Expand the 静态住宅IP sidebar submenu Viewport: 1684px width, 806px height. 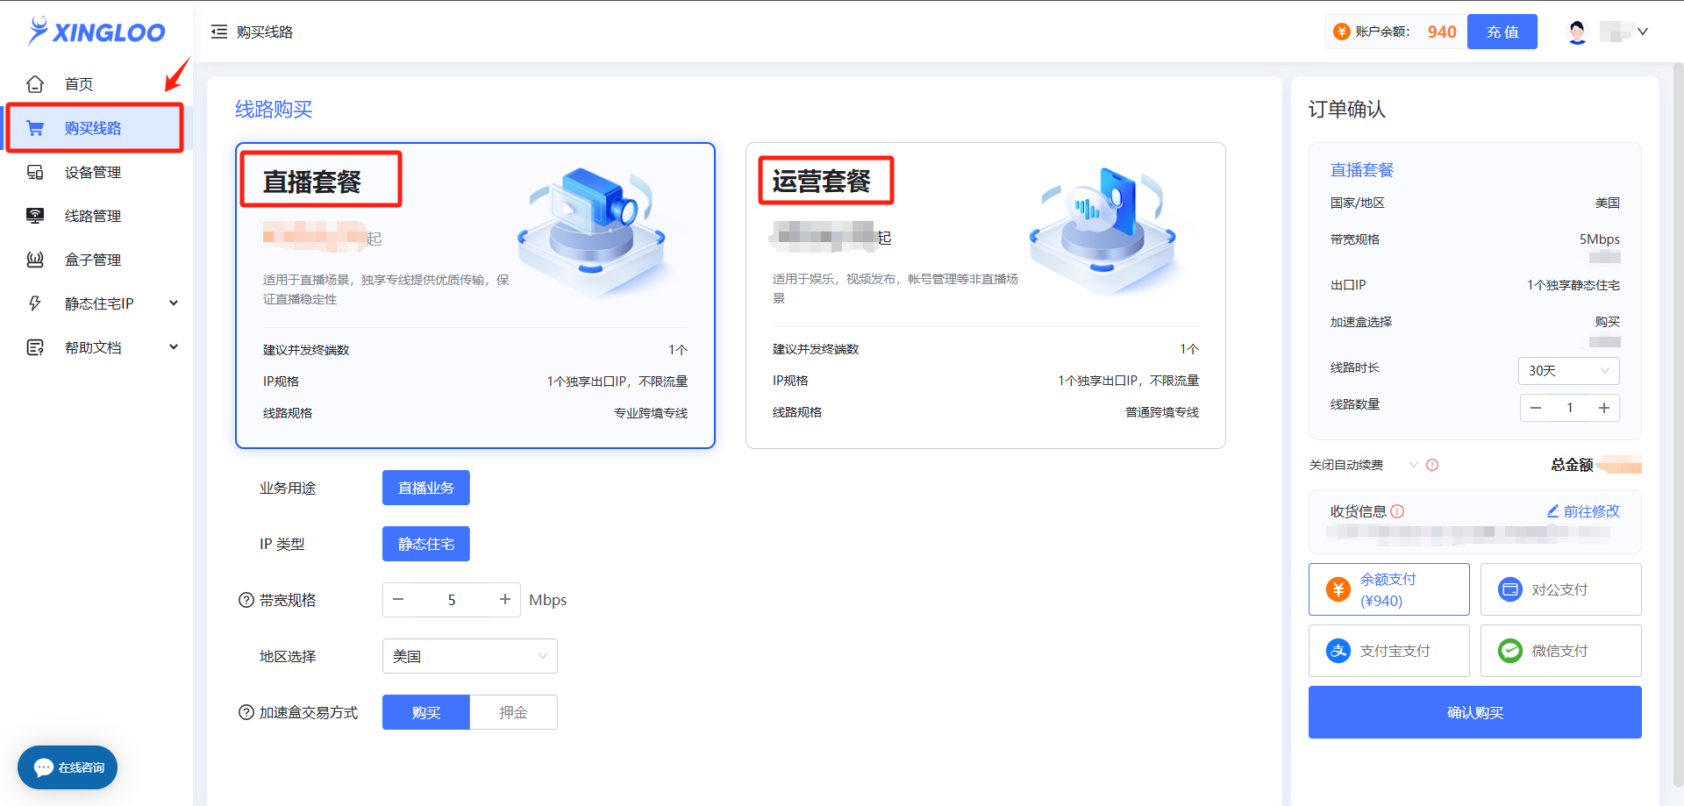tap(174, 303)
